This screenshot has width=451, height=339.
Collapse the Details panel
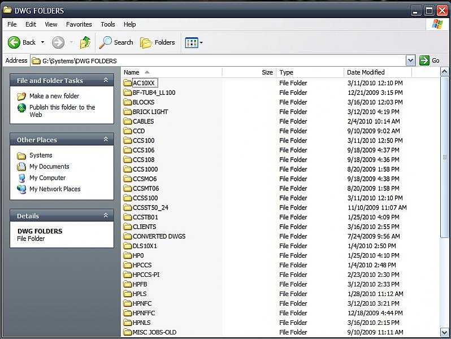click(x=106, y=215)
